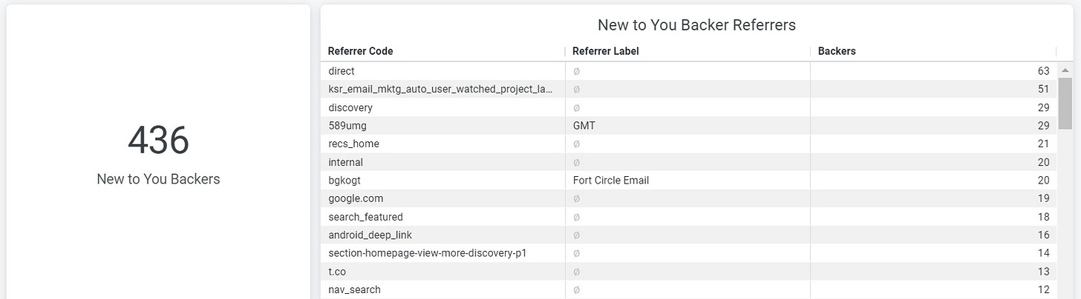
Task: Sort by Referrer Code column header
Action: point(361,51)
